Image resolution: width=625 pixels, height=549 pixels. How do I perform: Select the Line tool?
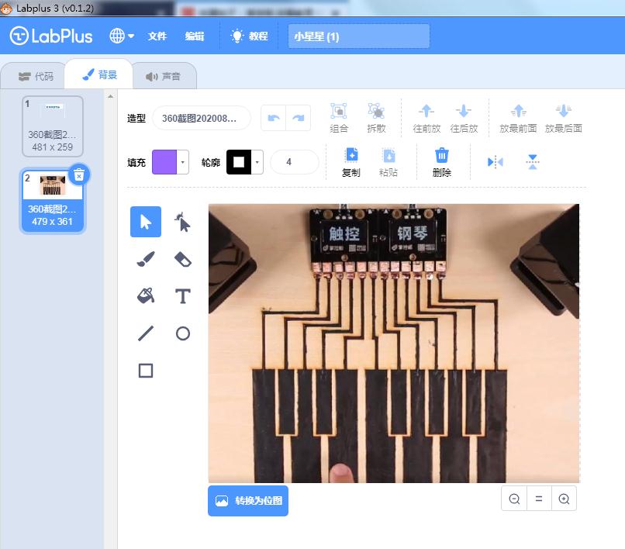coord(146,333)
